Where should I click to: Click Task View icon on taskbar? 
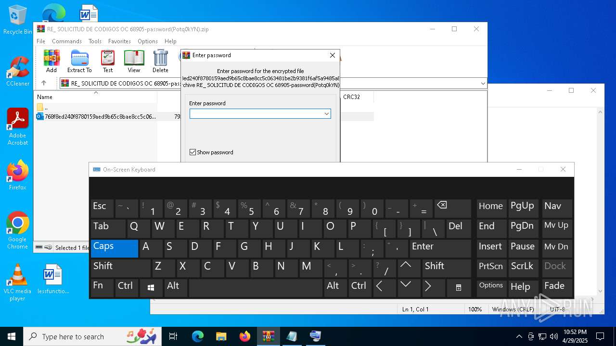point(173,336)
